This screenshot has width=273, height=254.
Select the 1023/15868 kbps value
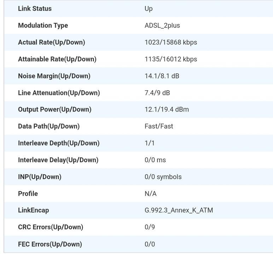[x=171, y=42]
